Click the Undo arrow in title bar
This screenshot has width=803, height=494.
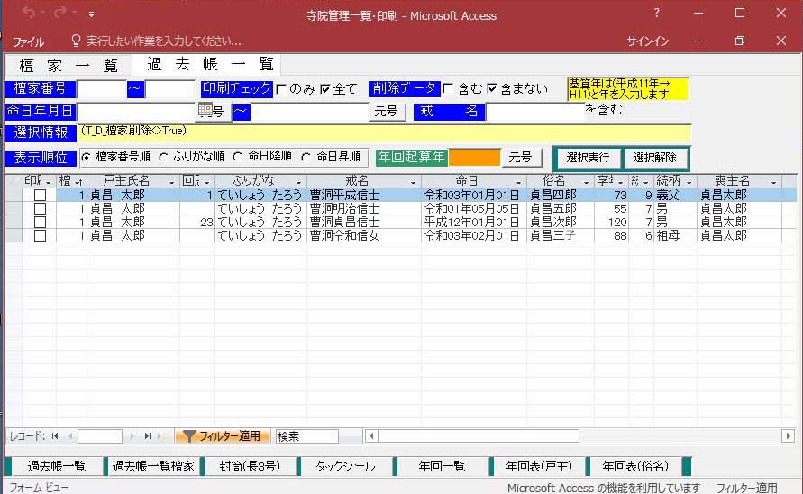coord(29,13)
